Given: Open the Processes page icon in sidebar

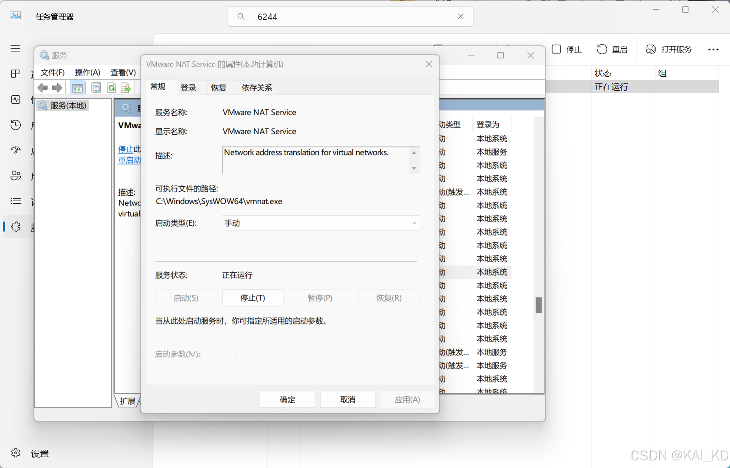Looking at the screenshot, I should click(x=15, y=74).
